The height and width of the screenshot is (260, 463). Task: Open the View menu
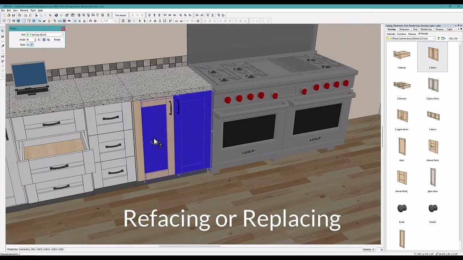tap(15, 10)
